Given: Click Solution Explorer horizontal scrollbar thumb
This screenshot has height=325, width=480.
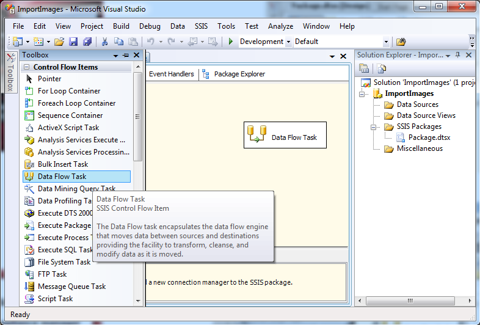Looking at the screenshot, I should [410, 301].
